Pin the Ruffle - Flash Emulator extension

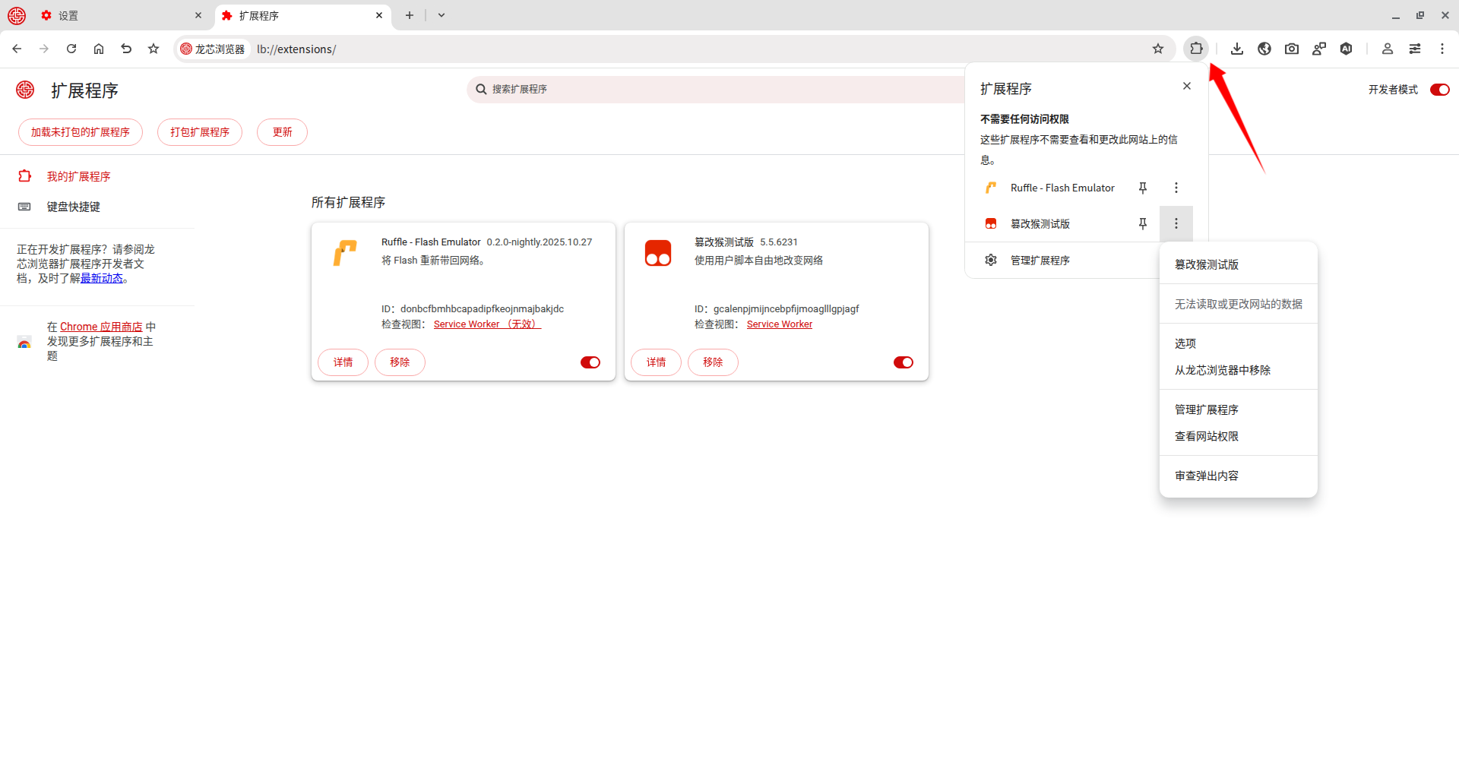1142,188
